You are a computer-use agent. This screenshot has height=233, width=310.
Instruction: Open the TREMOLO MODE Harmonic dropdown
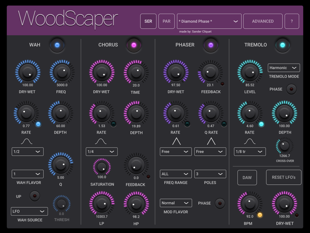[x=284, y=68]
